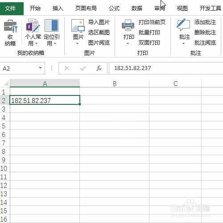Screen dimensions: 223x223
Task: Expand the 打印 dropdown arrow
Action: point(128,44)
